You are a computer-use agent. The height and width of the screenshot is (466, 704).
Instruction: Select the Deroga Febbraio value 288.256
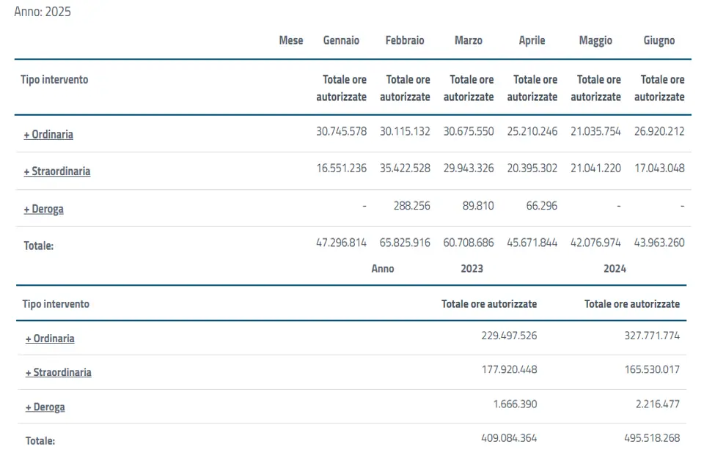click(x=411, y=206)
